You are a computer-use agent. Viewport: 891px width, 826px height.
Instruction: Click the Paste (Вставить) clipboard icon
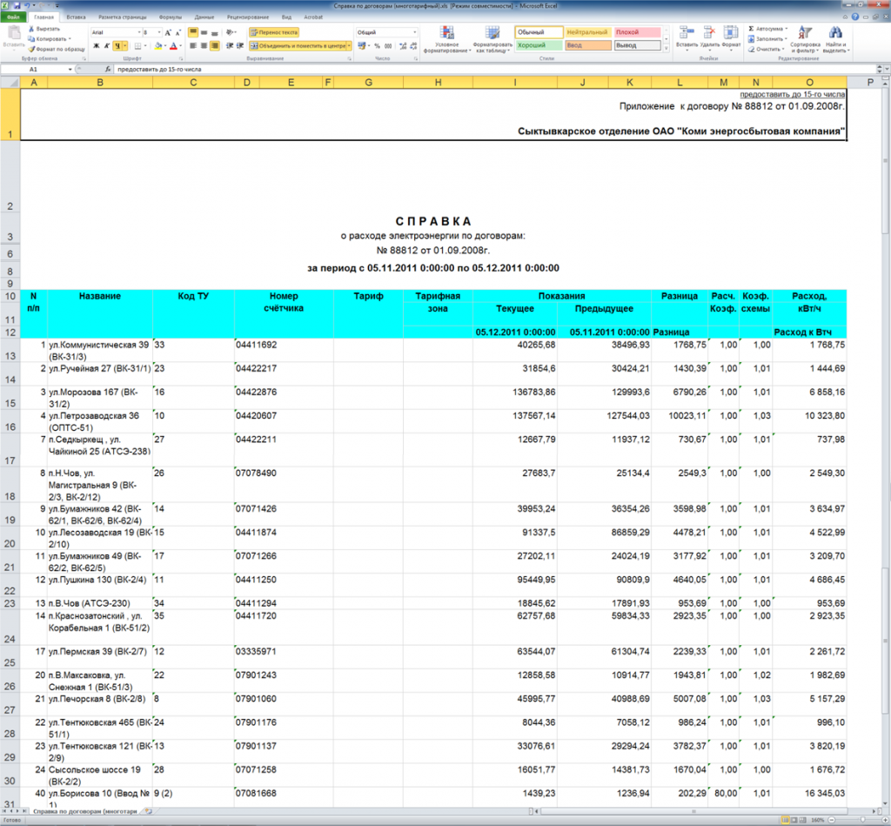[x=13, y=34]
